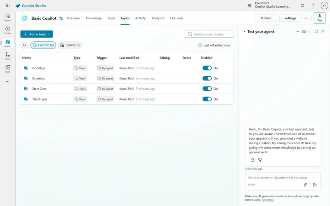Open the KP account avatar
The height and width of the screenshot is (206, 330).
(324, 6)
